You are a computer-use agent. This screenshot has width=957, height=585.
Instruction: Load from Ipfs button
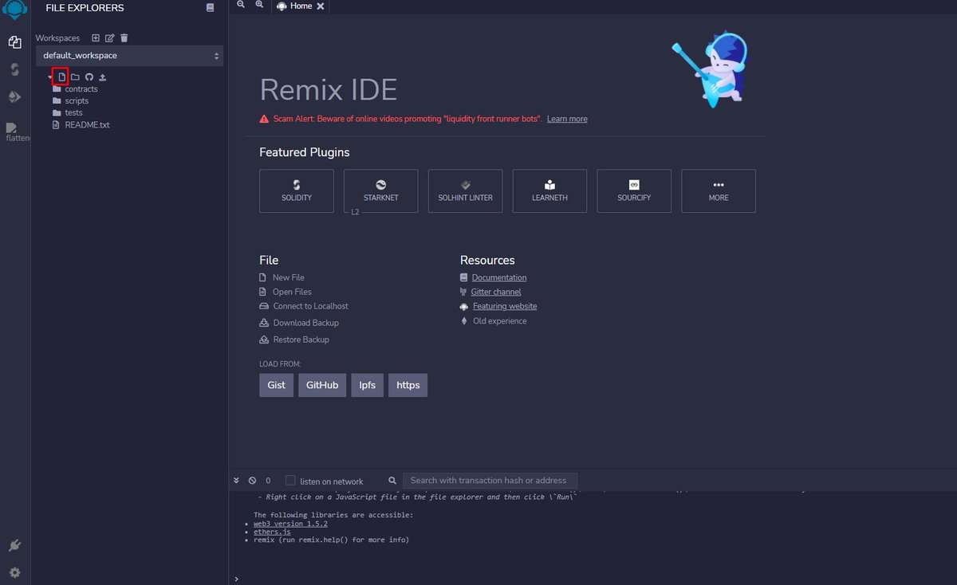(367, 385)
